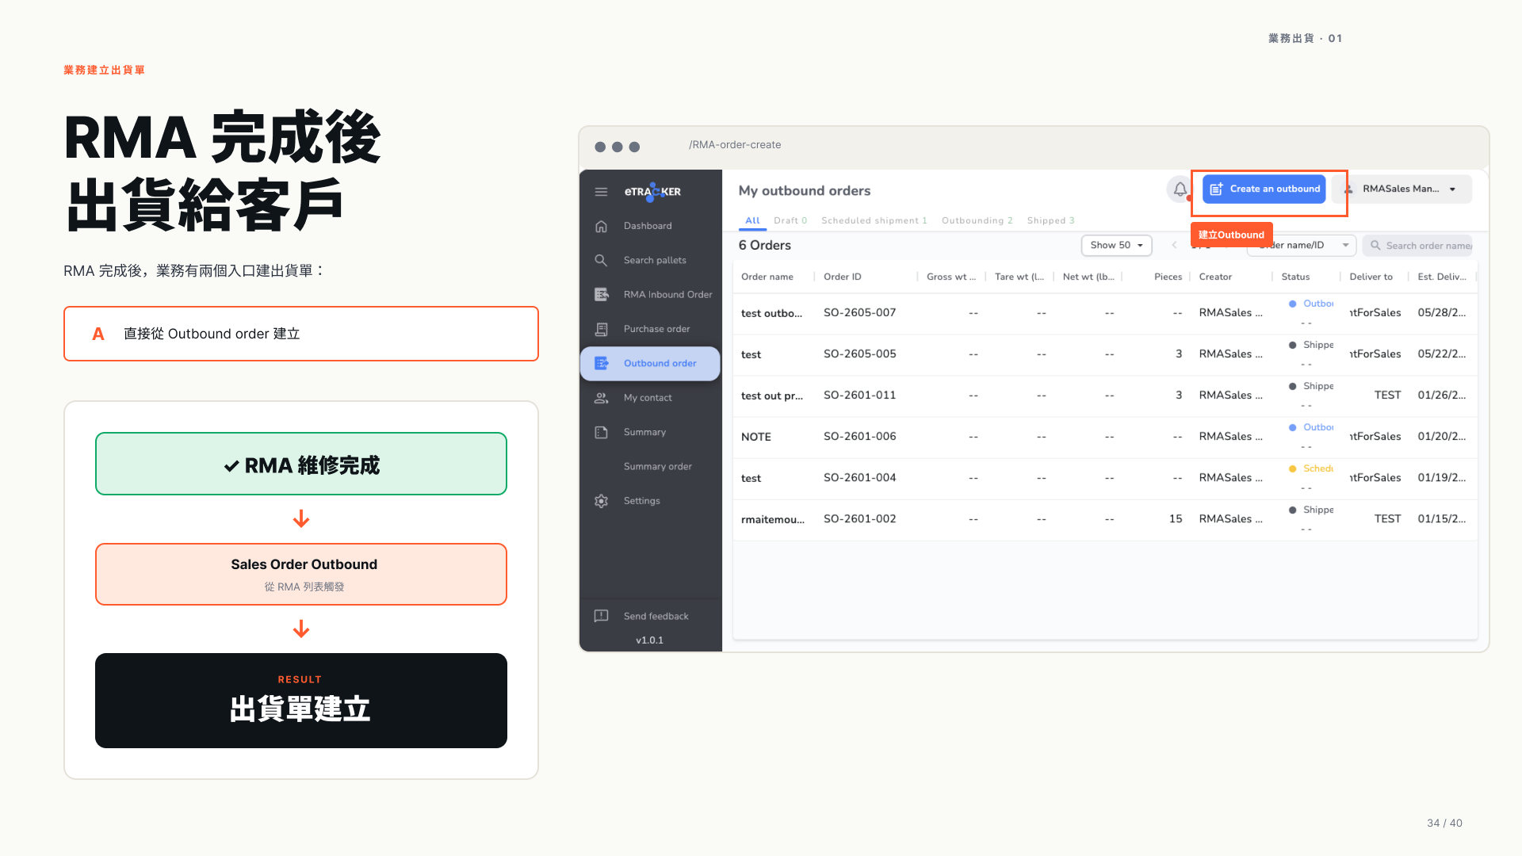
Task: Click the user avatar icon beside RMASales Man
Action: (x=1348, y=189)
